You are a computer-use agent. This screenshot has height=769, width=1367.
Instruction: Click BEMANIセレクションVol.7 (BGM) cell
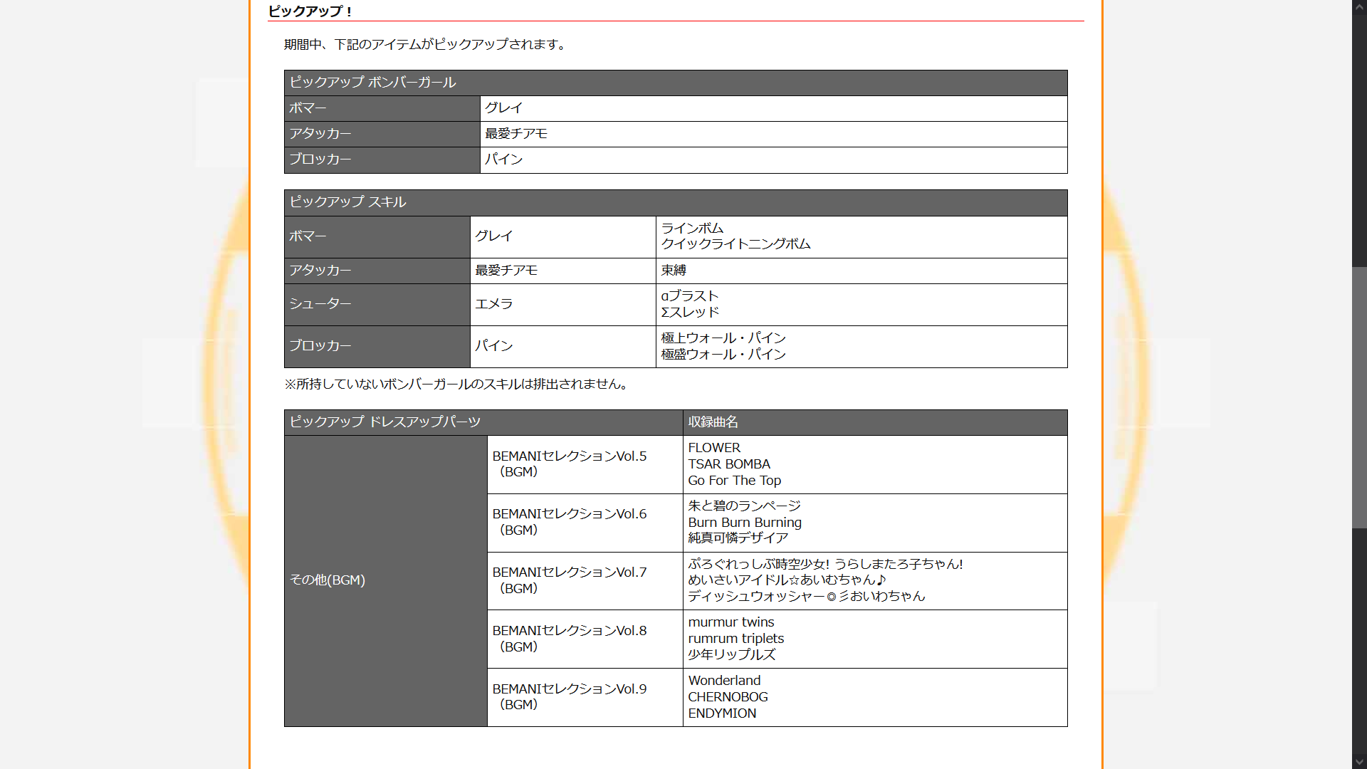(585, 581)
